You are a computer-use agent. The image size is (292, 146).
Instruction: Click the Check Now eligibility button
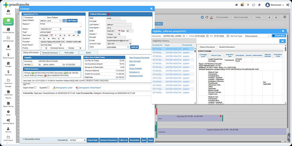click(279, 35)
